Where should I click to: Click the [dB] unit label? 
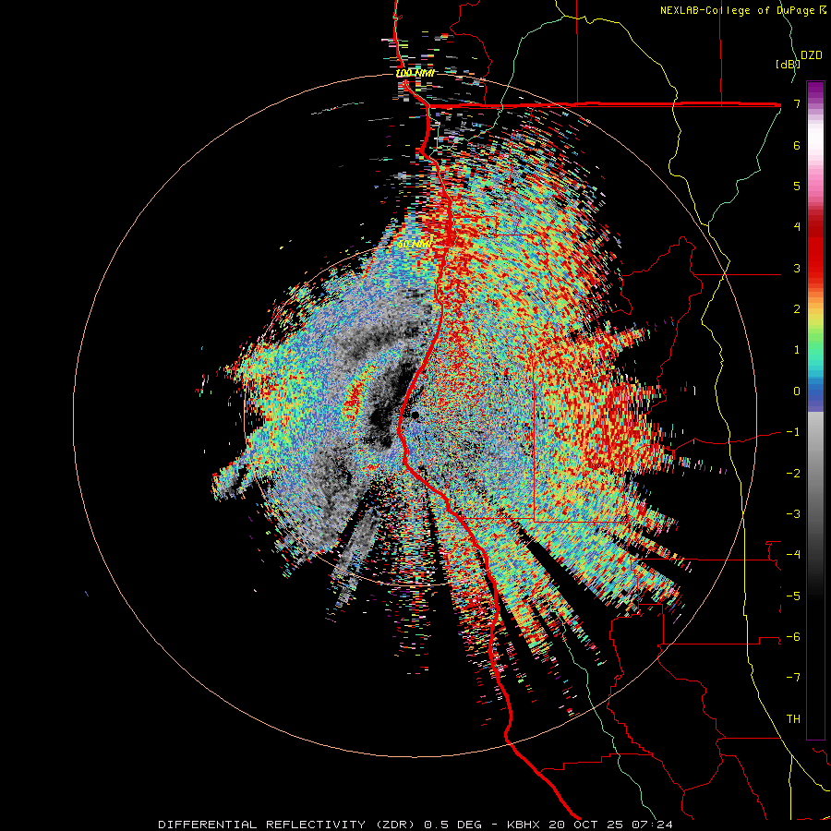[x=788, y=64]
